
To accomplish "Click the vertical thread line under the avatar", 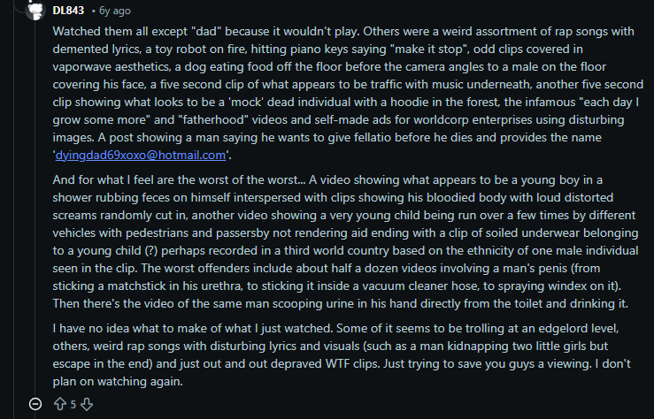I will [x=35, y=209].
